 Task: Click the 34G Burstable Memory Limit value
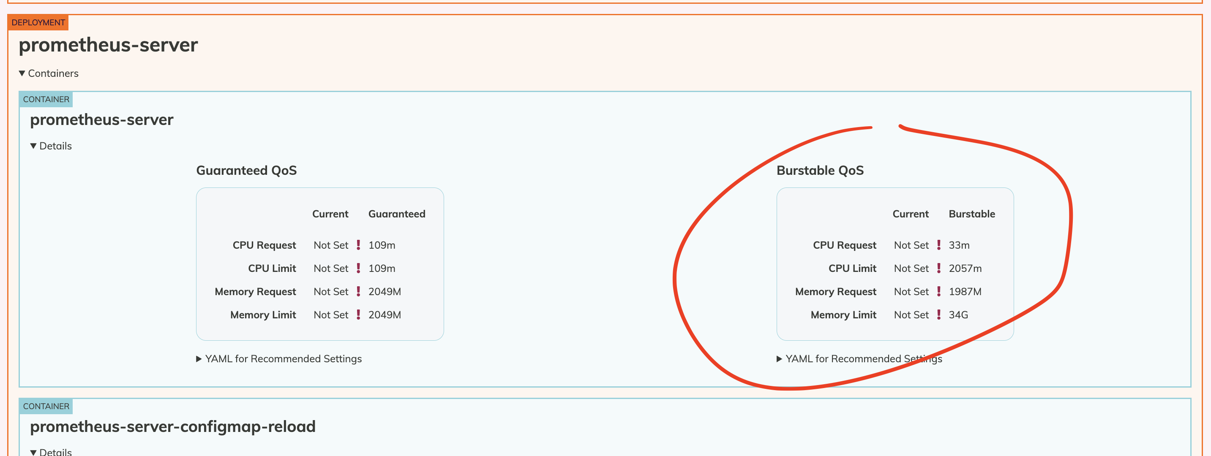[958, 315]
